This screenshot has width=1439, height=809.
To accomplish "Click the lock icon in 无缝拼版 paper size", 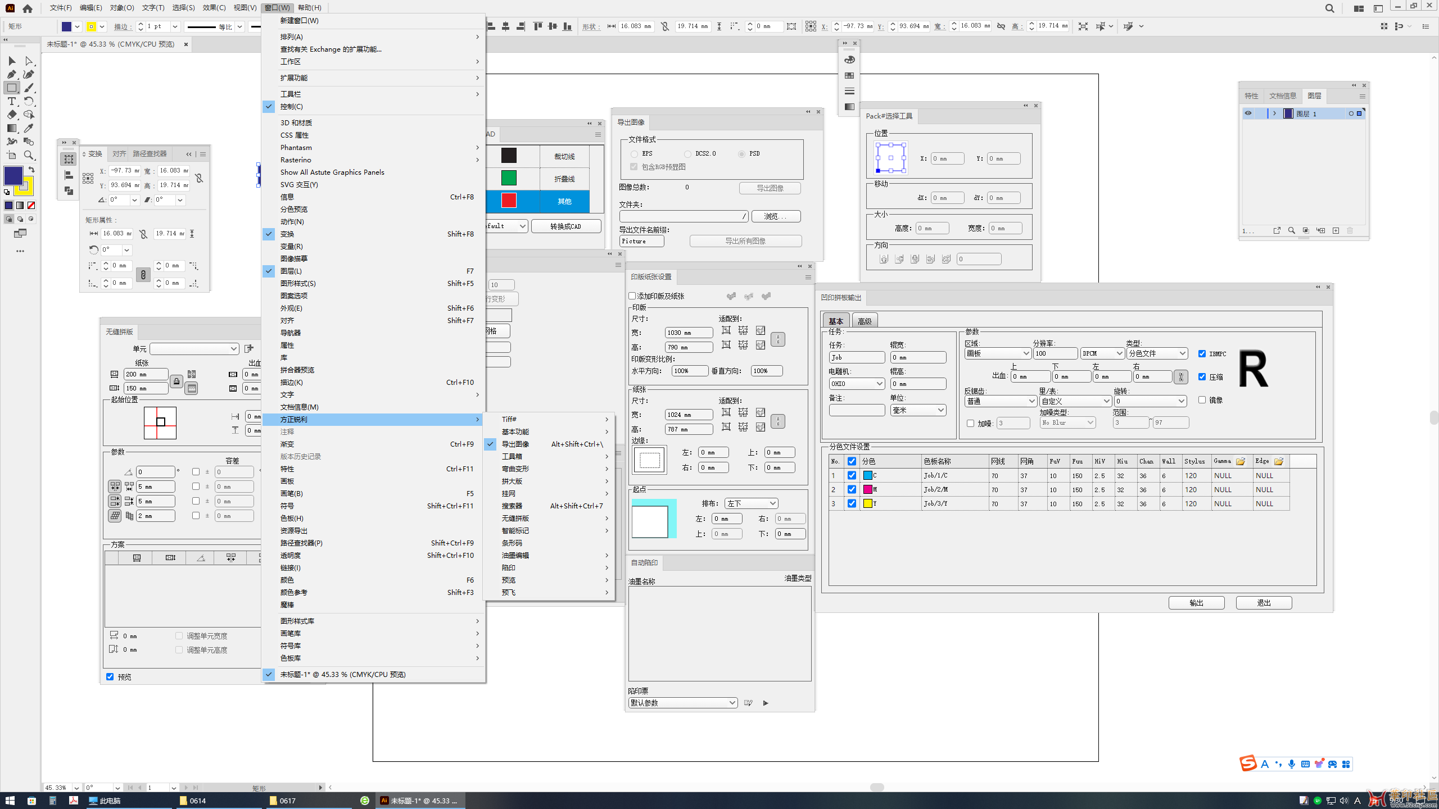I will click(176, 381).
